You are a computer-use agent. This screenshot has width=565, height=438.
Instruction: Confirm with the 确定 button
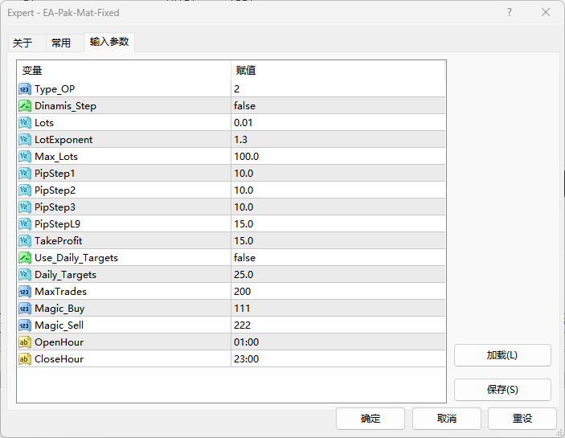pyautogui.click(x=370, y=419)
